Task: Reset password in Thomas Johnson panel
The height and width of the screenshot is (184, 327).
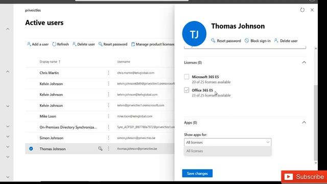Action: click(226, 41)
